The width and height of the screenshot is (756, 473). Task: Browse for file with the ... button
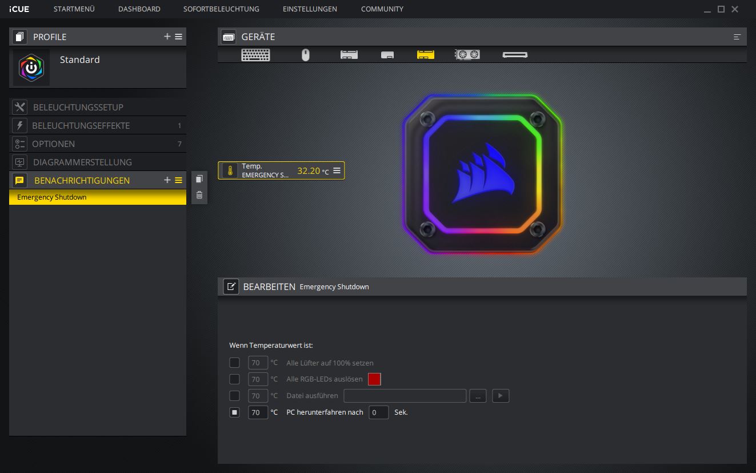tap(478, 396)
